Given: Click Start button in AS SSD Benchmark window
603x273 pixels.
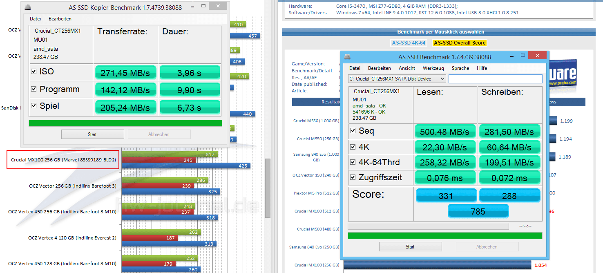Looking at the screenshot, I should pyautogui.click(x=410, y=247).
